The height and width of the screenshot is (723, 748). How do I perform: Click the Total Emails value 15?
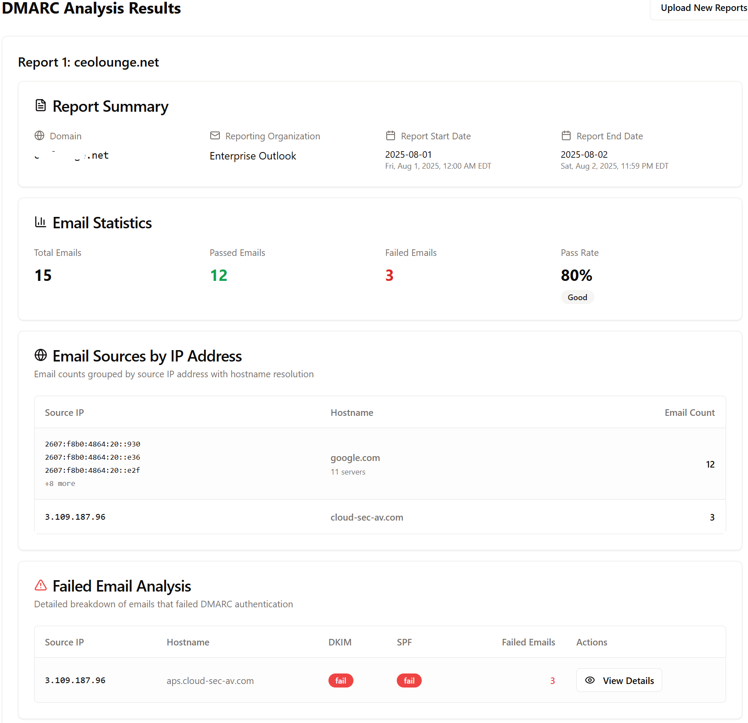click(43, 275)
